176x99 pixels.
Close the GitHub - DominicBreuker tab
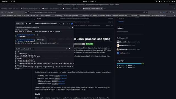point(101,9)
